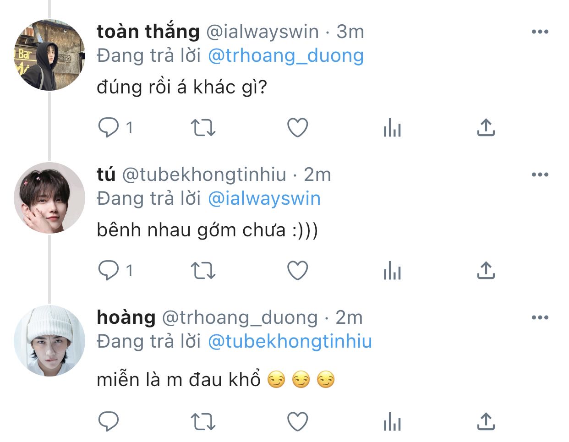This screenshot has height=442, width=569.
Task: Share tú's tweet
Action: [x=486, y=271]
